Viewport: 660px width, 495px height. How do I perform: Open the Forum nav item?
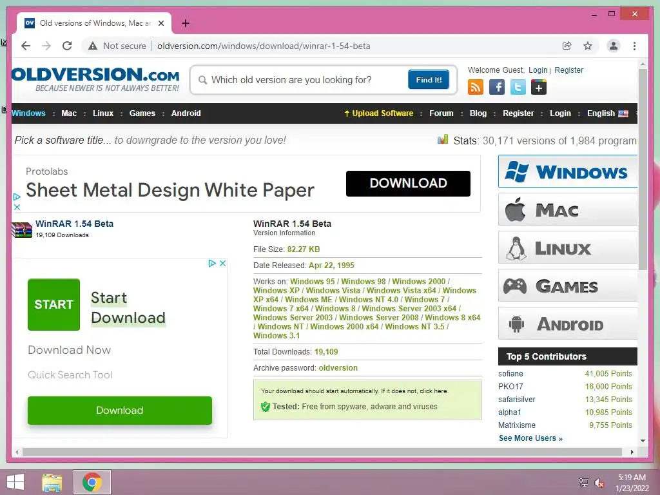click(x=441, y=113)
